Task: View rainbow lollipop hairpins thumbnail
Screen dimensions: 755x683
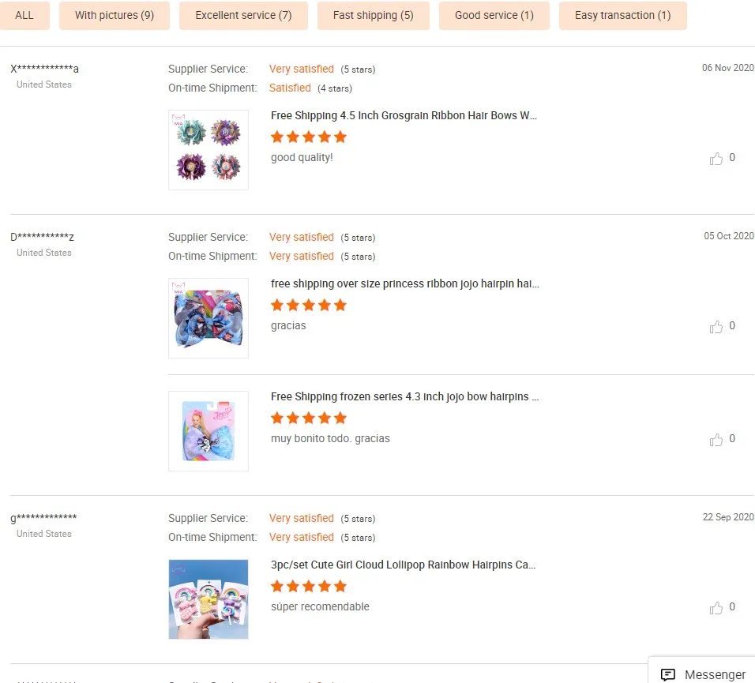Action: point(208,599)
